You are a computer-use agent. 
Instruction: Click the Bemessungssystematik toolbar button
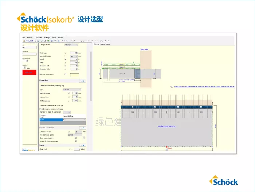[x=82, y=41]
